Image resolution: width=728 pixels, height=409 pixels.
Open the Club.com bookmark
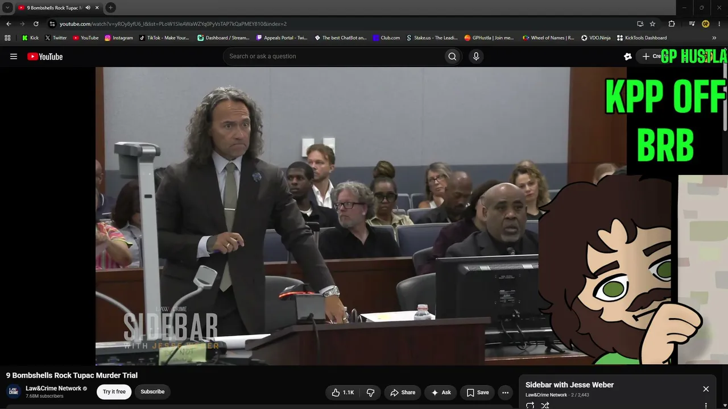(386, 38)
